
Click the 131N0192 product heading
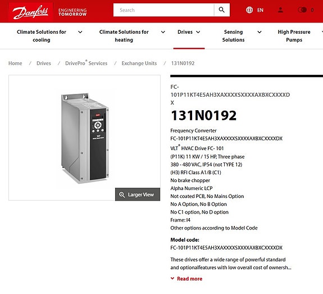pyautogui.click(x=204, y=115)
